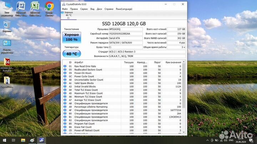Click the transfer mode field SATA/300 | SATA/600
Screen dimensions: 257x144
point(126,43)
